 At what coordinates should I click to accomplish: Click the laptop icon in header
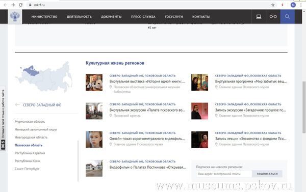click(x=259, y=17)
